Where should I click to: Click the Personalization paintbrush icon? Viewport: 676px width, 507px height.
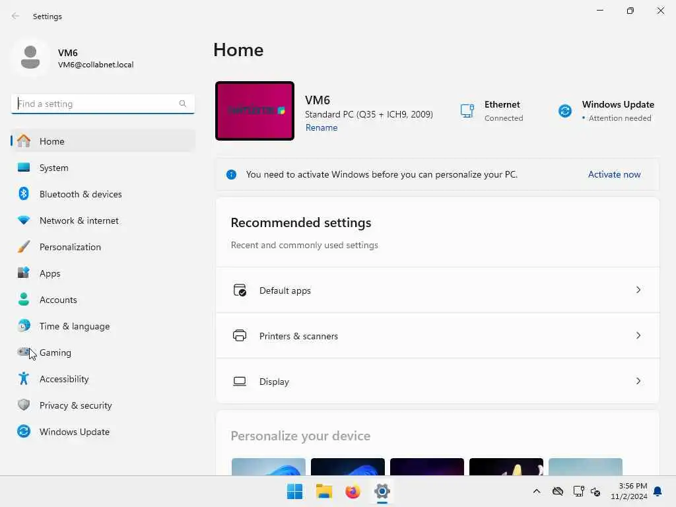point(24,247)
